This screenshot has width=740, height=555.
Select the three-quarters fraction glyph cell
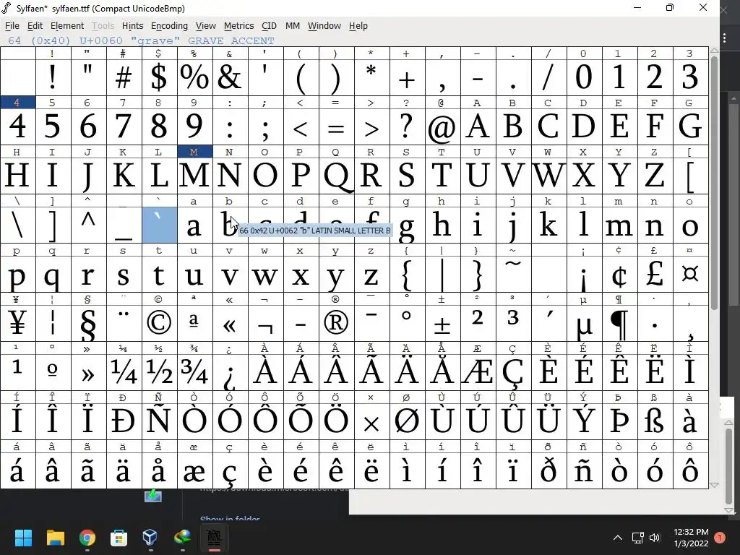coord(195,372)
